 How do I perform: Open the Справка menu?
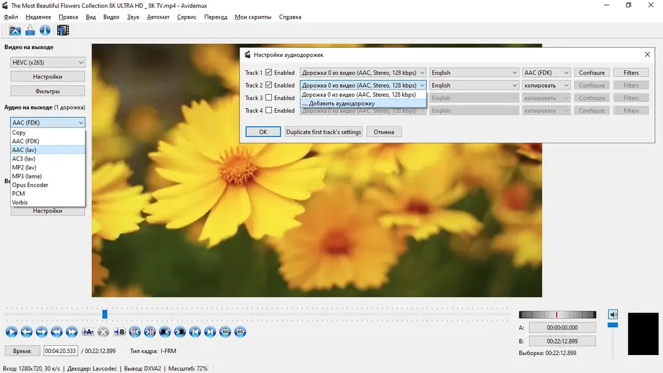tap(290, 17)
